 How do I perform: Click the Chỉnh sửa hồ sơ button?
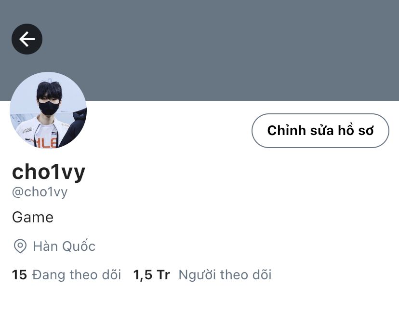pos(320,131)
